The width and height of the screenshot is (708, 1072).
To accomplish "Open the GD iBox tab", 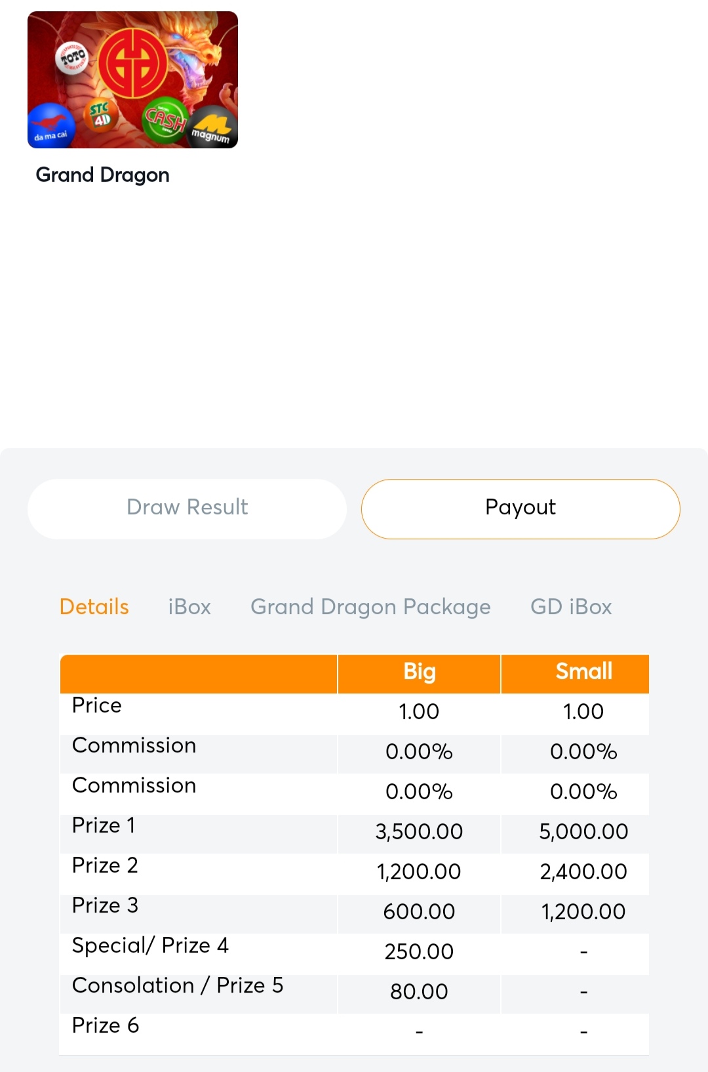I will point(571,607).
